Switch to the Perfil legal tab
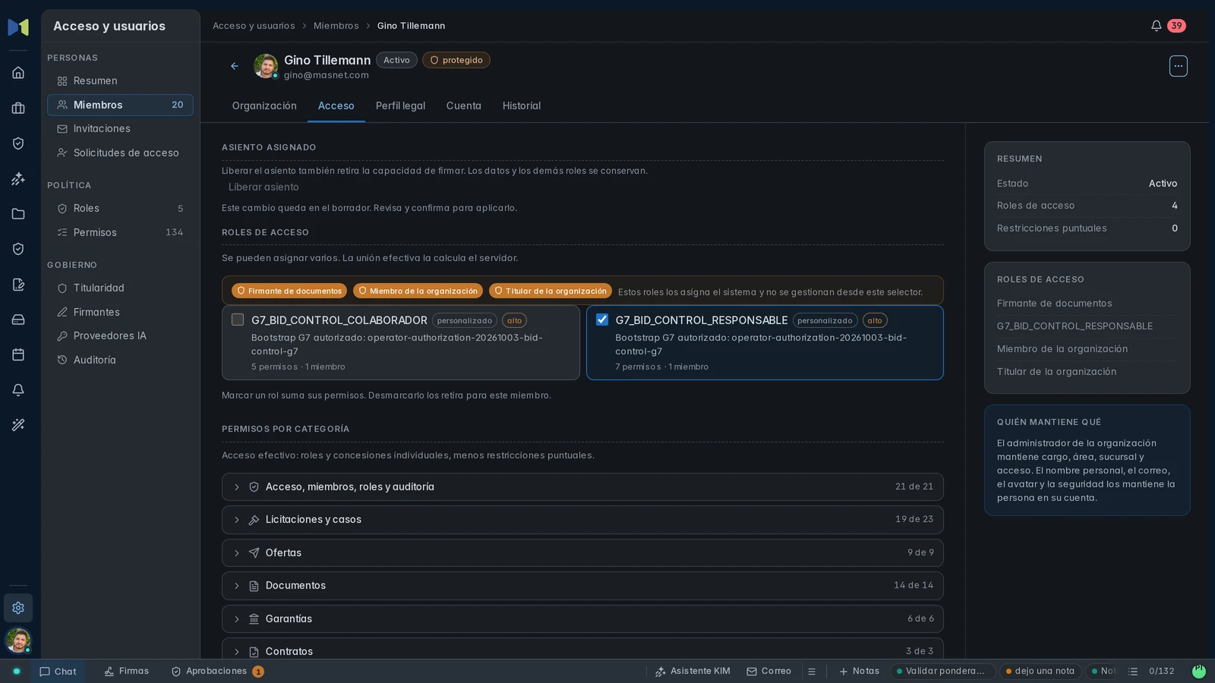 [400, 106]
